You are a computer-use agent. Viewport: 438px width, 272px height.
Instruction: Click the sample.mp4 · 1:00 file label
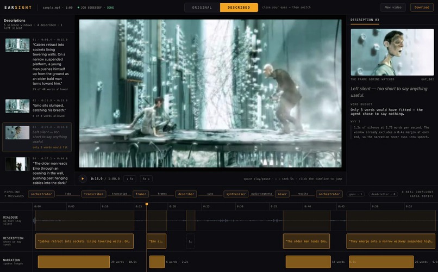58,8
